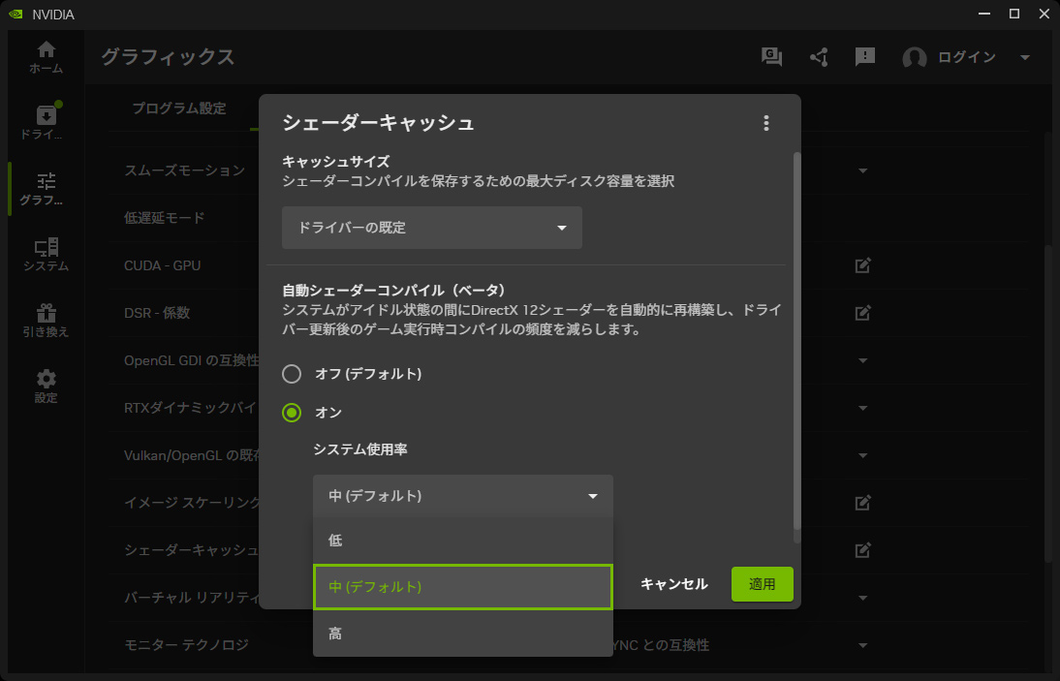Open the ホーム page in sidebar
Screen dimensions: 1060x681
tap(46, 57)
